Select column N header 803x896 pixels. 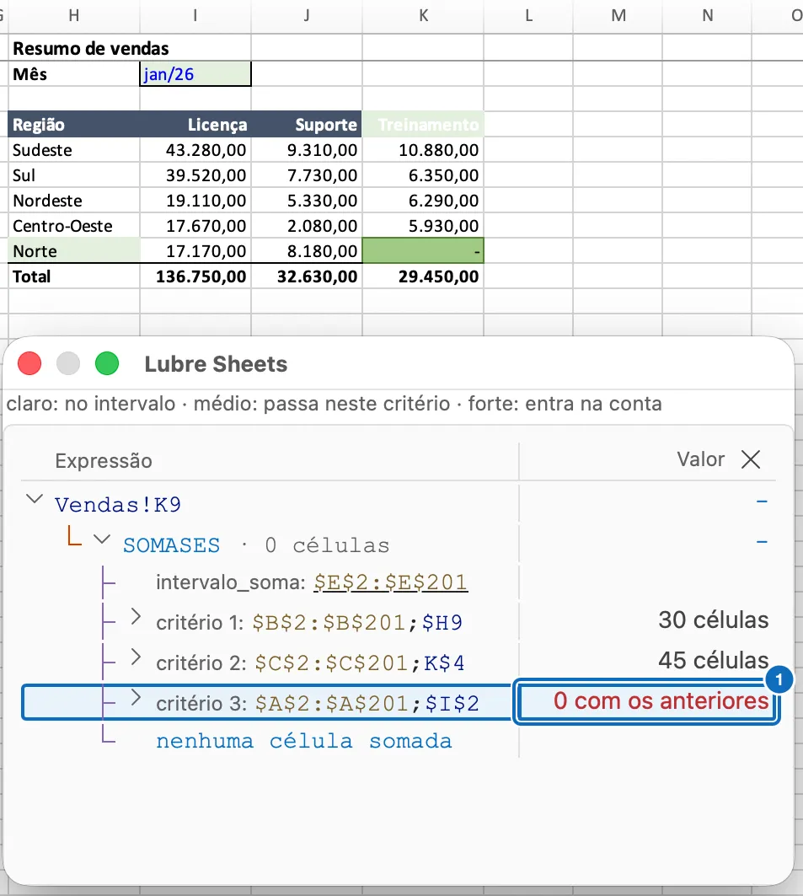[707, 15]
